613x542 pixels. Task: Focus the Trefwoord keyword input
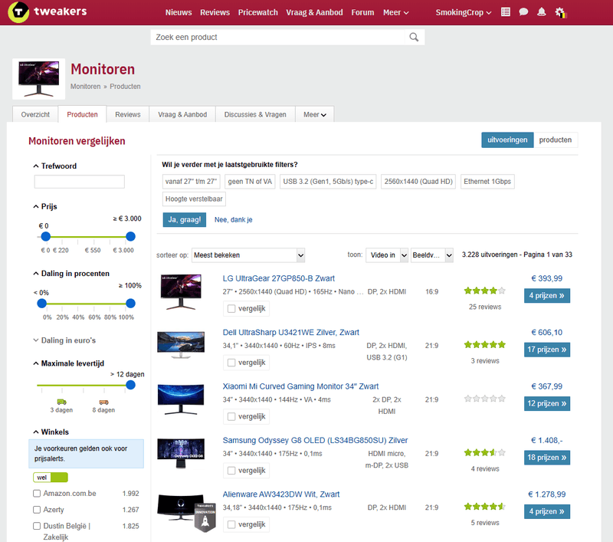click(80, 182)
